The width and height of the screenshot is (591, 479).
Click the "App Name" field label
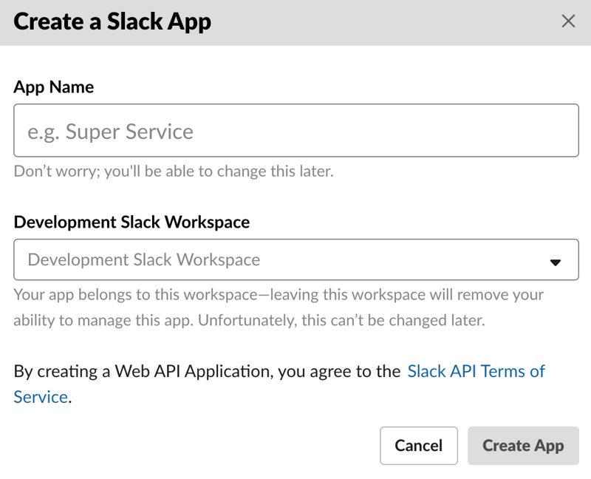[x=53, y=87]
